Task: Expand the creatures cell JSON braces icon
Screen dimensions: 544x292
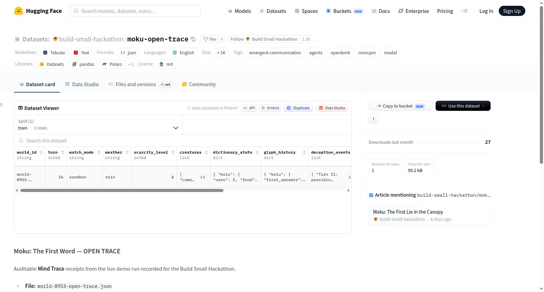Action: pos(203,177)
